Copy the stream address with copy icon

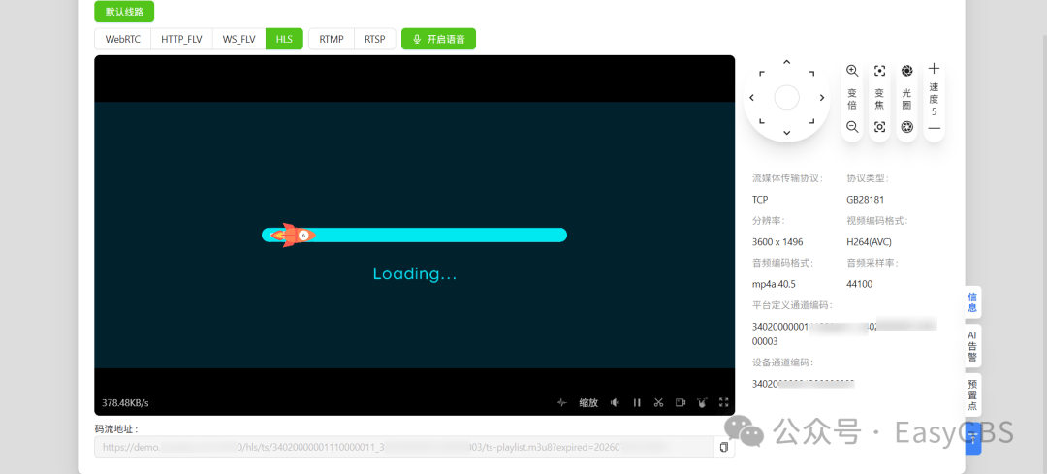click(724, 447)
